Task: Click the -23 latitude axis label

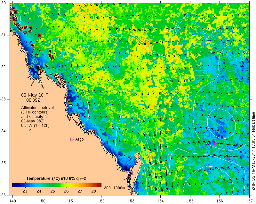Action: click(x=3, y=99)
